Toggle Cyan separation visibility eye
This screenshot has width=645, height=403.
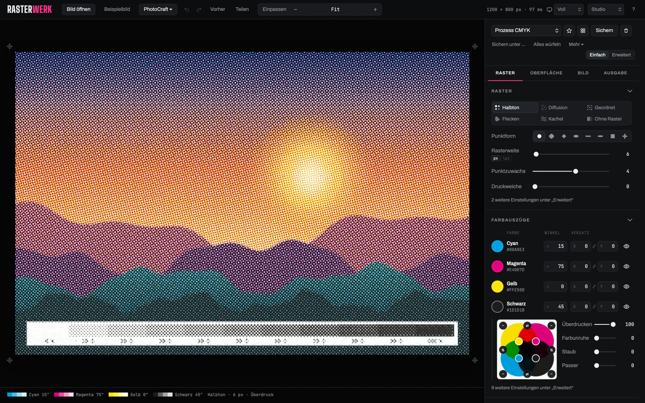pos(626,246)
